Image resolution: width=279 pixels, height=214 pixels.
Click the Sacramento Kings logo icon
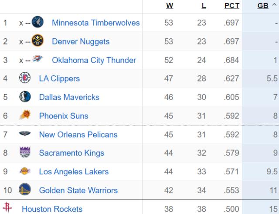25,153
